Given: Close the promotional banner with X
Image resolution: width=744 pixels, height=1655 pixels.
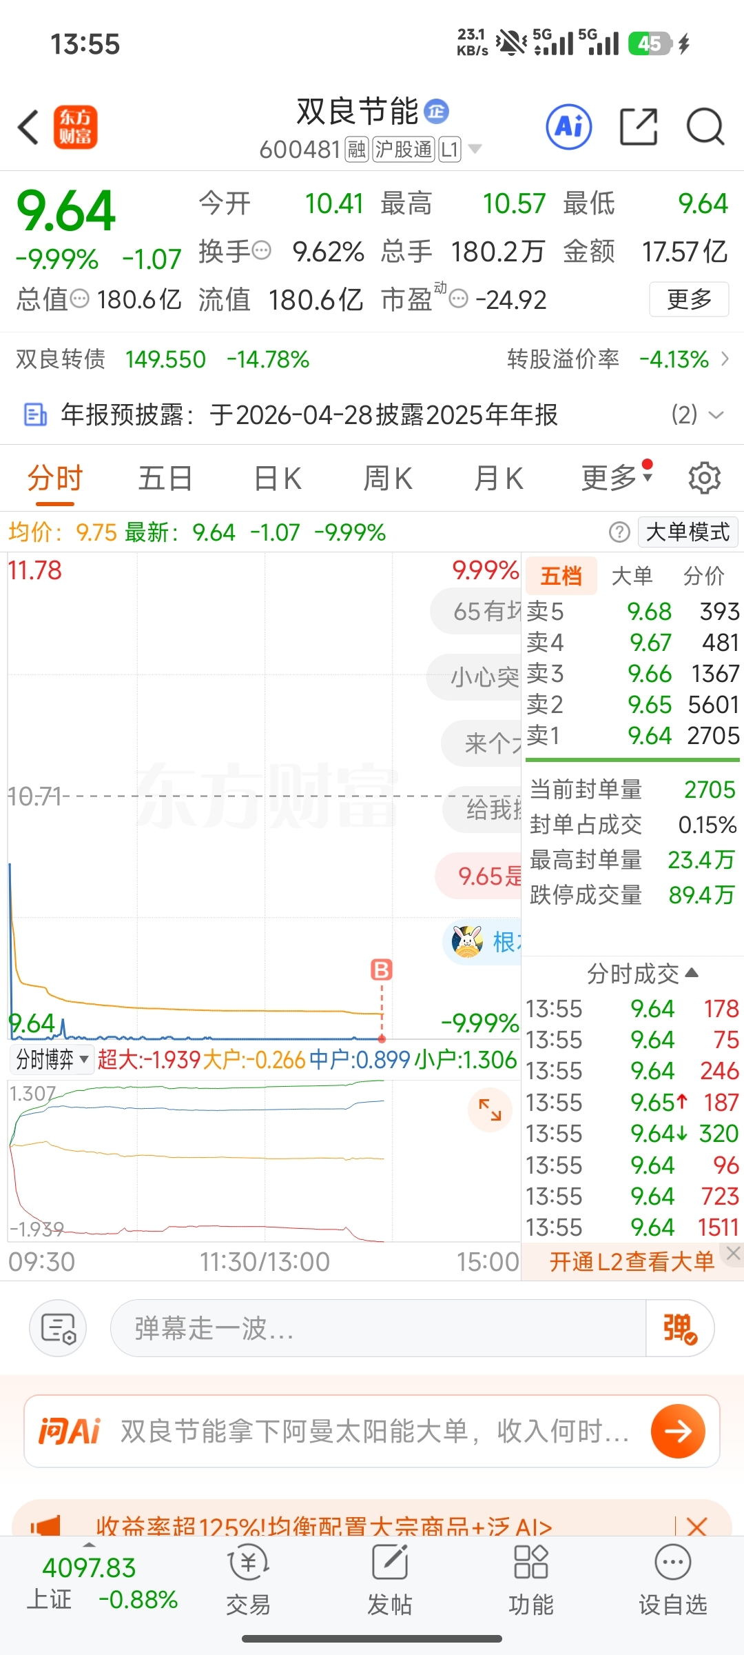Looking at the screenshot, I should [696, 1526].
